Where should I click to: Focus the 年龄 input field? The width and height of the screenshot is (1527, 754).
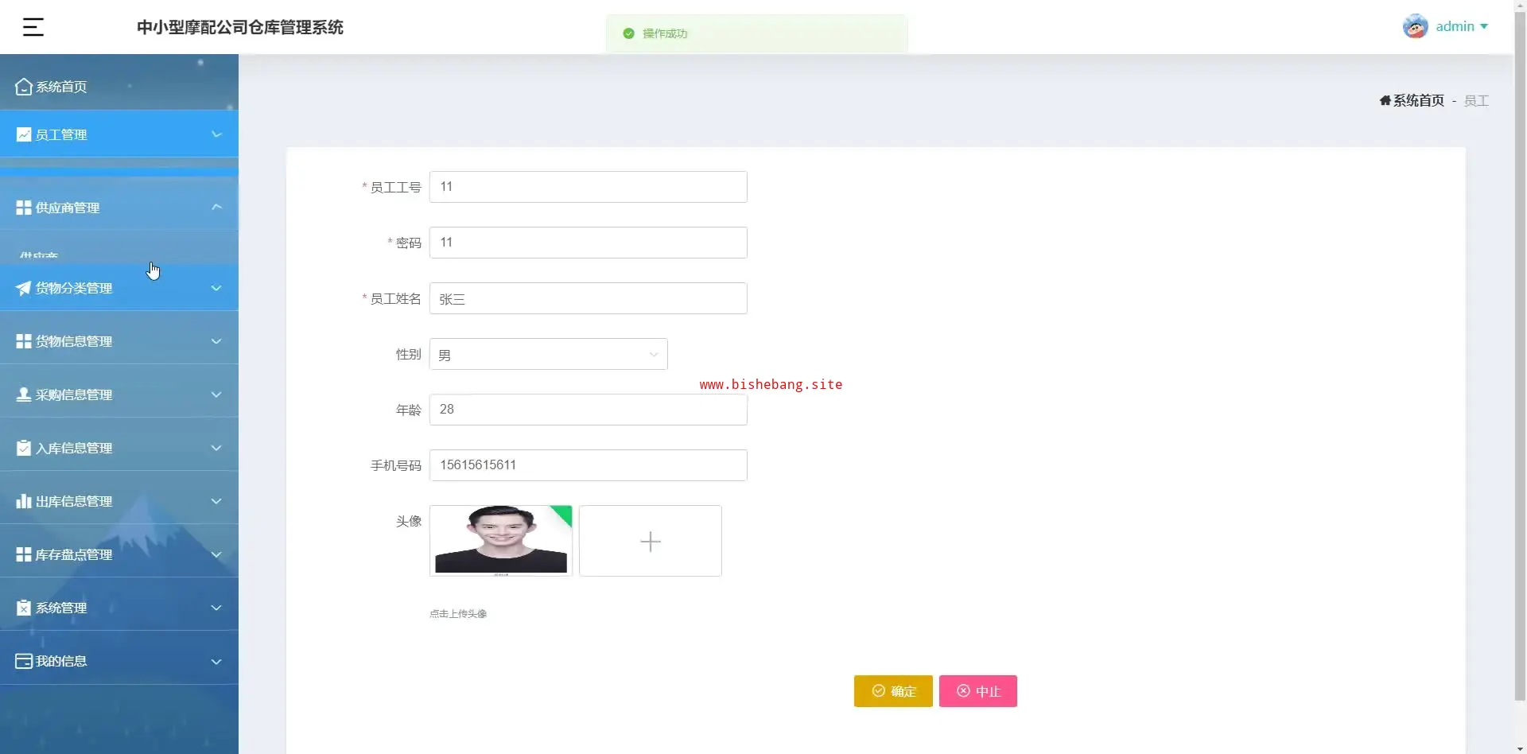(589, 410)
